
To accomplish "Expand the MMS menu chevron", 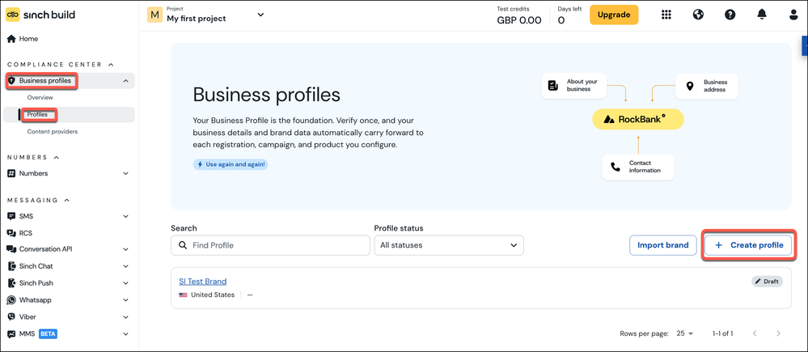I will coord(125,334).
